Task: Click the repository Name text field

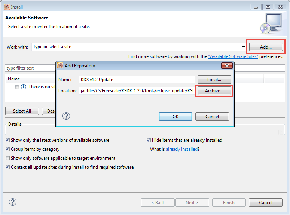Action: [137, 79]
